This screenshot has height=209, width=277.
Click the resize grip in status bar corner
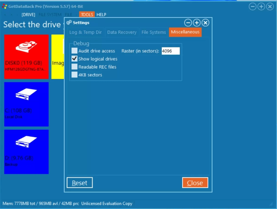(x=271, y=204)
